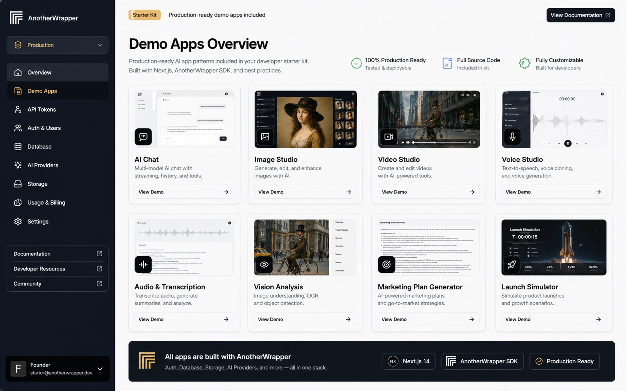Go to Storage in the sidebar
The height and width of the screenshot is (391, 626).
point(58,184)
